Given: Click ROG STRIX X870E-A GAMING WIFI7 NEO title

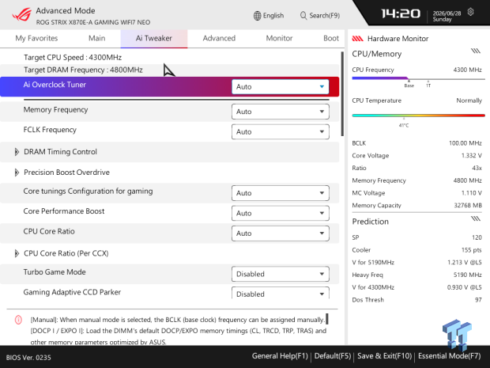Looking at the screenshot, I should click(x=93, y=22).
